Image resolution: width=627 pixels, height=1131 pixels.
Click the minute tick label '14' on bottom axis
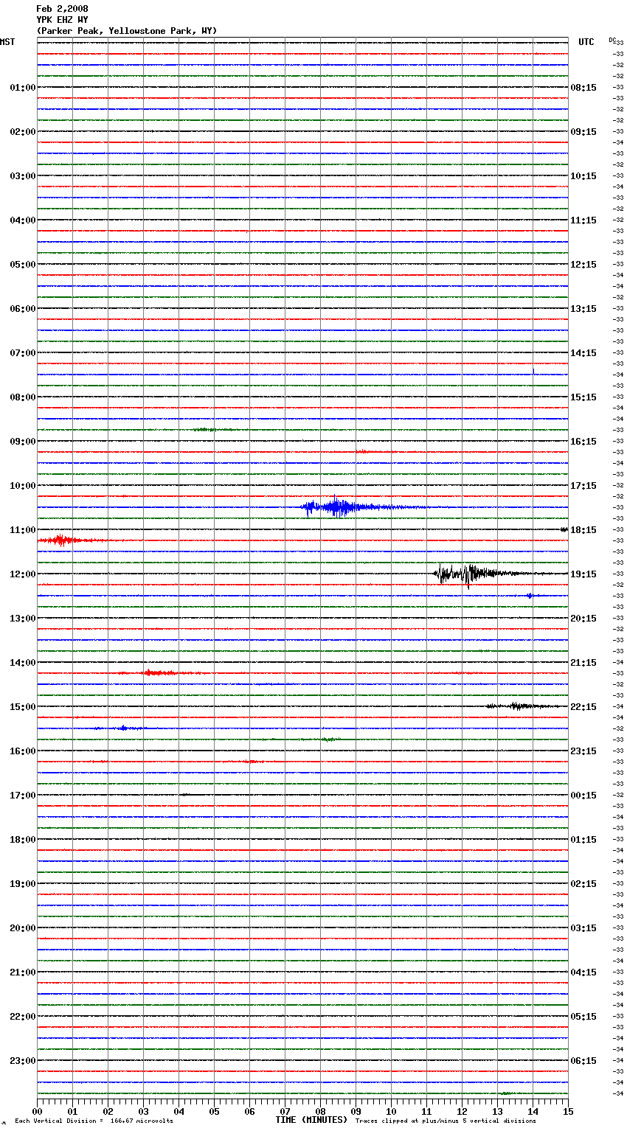[533, 1111]
